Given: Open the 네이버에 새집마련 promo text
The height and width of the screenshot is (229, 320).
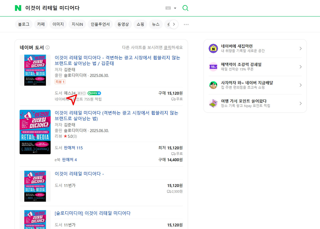Looking at the screenshot, I should coord(243,48).
